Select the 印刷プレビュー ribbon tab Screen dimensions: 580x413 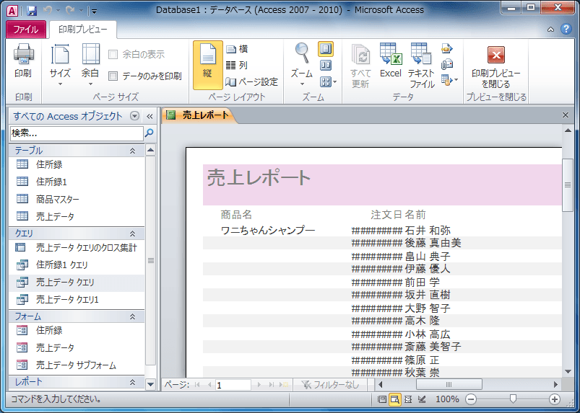[83, 30]
